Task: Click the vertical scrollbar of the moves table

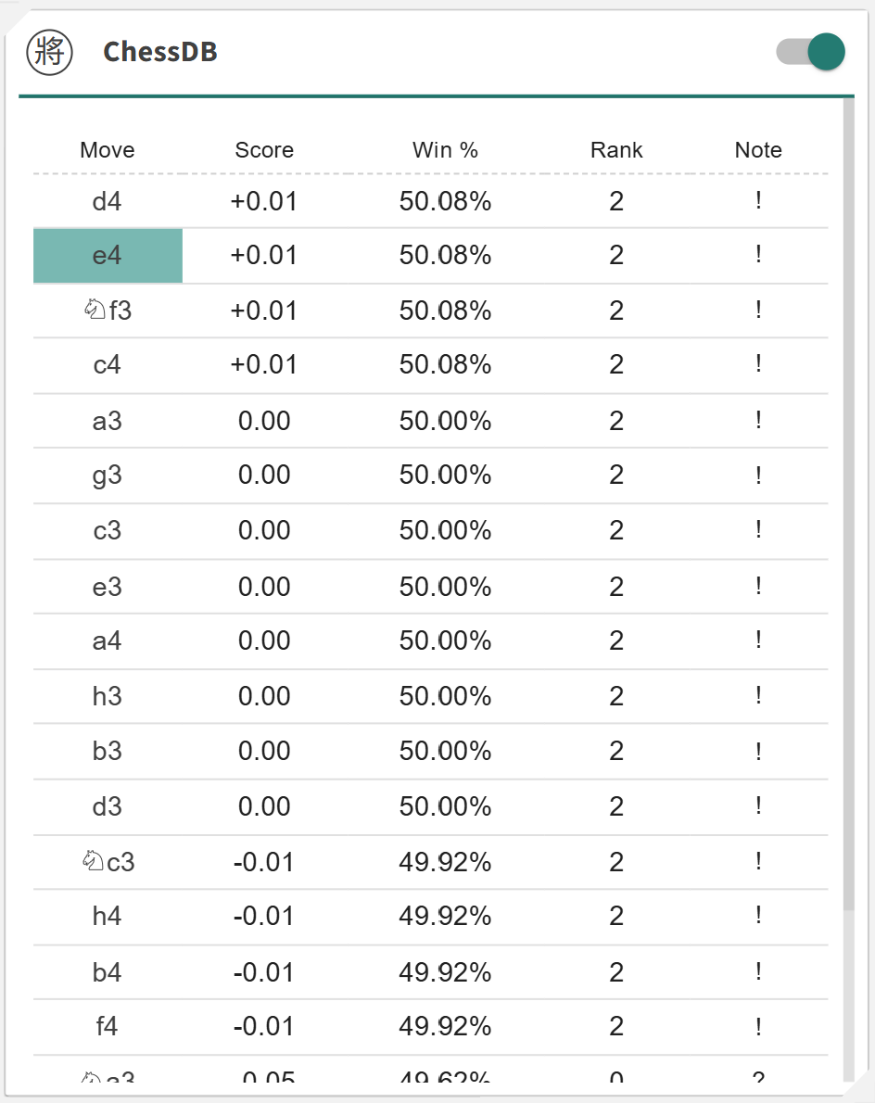Action: [848, 501]
